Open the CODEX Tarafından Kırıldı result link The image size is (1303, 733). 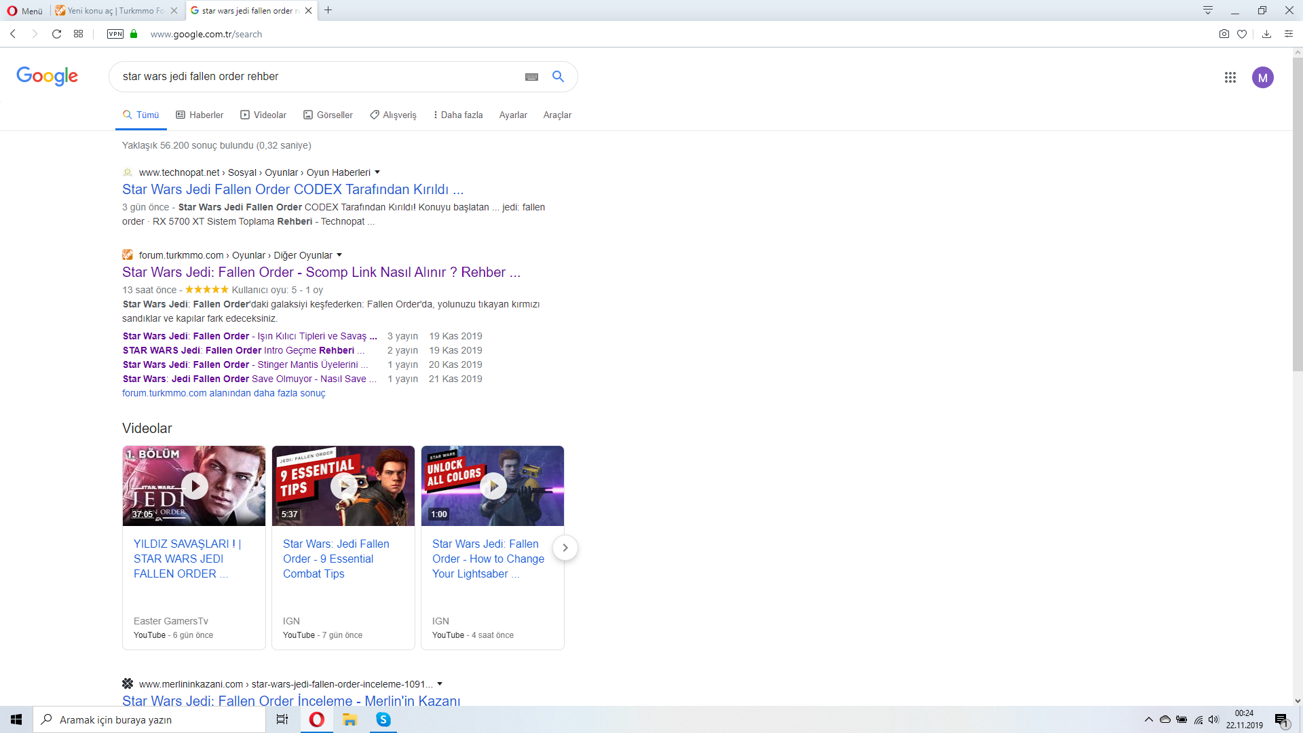click(293, 189)
